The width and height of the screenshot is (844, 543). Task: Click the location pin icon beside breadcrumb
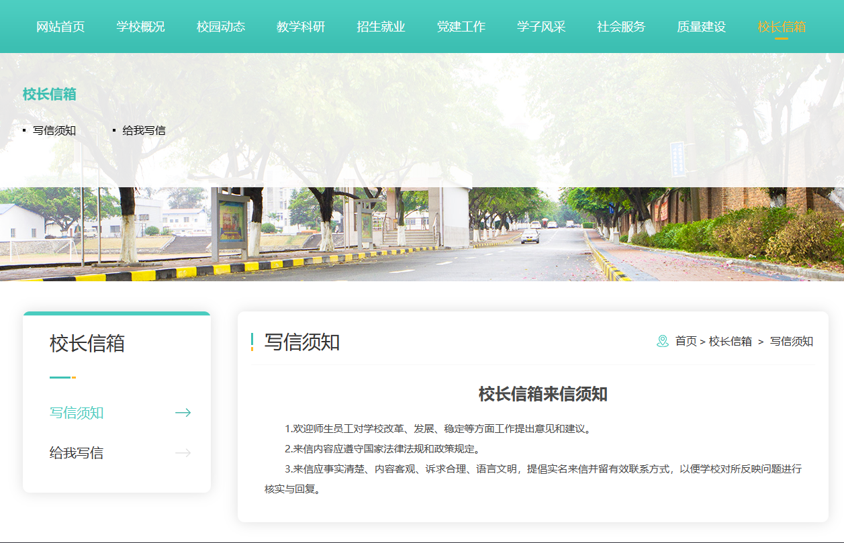[662, 342]
